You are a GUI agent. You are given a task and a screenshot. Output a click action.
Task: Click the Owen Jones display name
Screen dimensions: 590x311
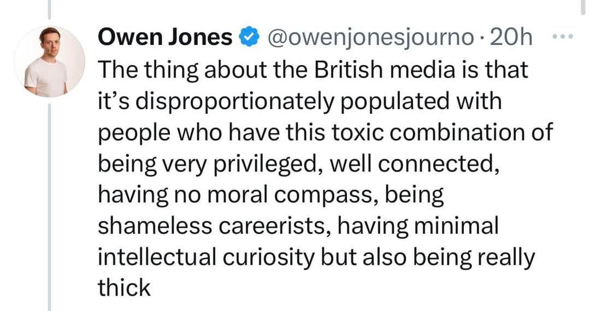[165, 38]
